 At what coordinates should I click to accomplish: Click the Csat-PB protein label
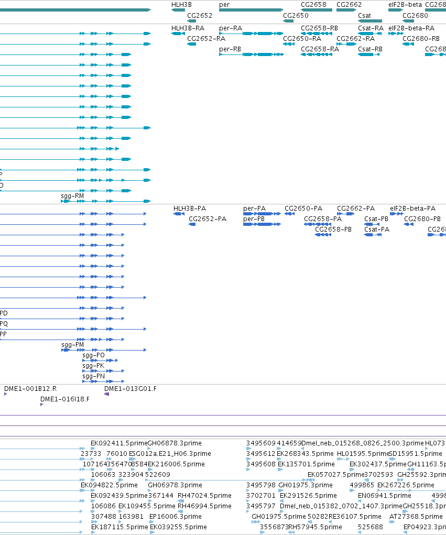click(x=376, y=219)
